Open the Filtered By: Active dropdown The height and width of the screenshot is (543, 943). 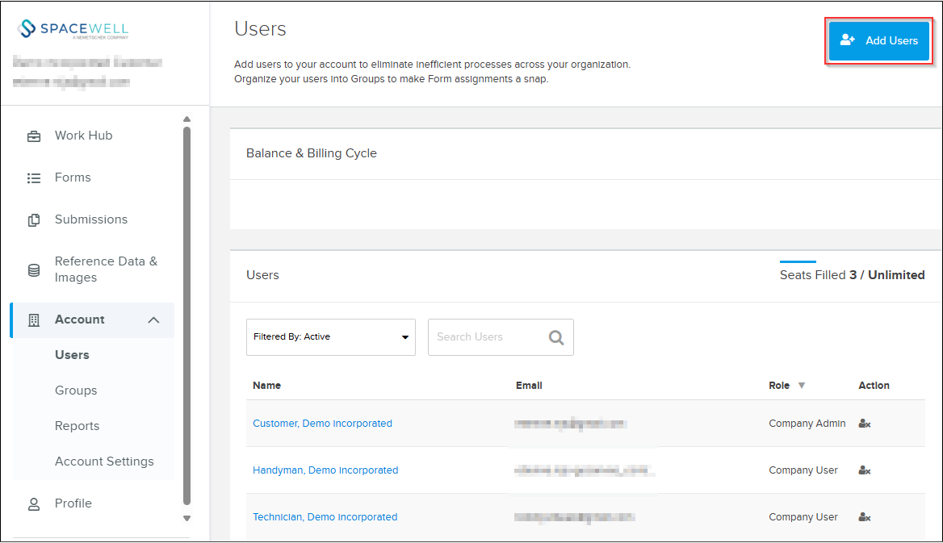pyautogui.click(x=331, y=336)
